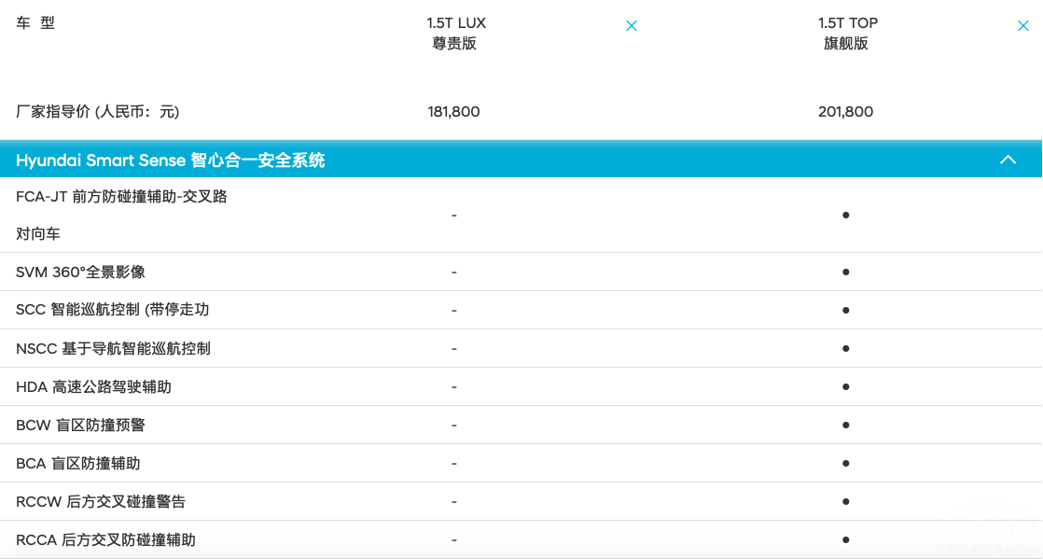Select the 1.5T LUX 尊贵版 model title
1043x559 pixels.
click(x=456, y=34)
